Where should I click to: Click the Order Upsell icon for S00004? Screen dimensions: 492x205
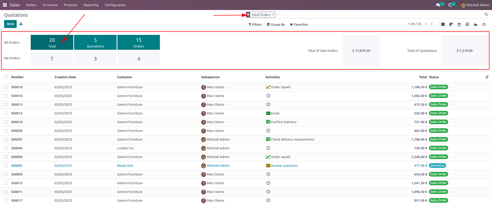click(268, 157)
